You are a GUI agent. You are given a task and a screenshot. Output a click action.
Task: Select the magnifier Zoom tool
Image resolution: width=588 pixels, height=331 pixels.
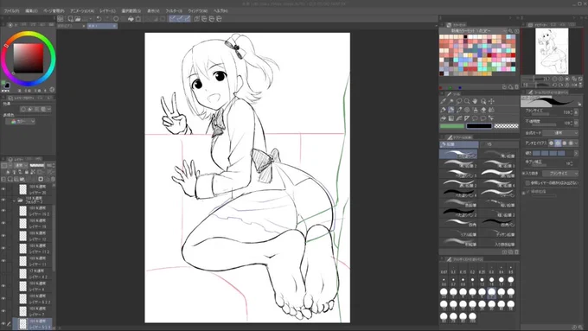coord(467,101)
